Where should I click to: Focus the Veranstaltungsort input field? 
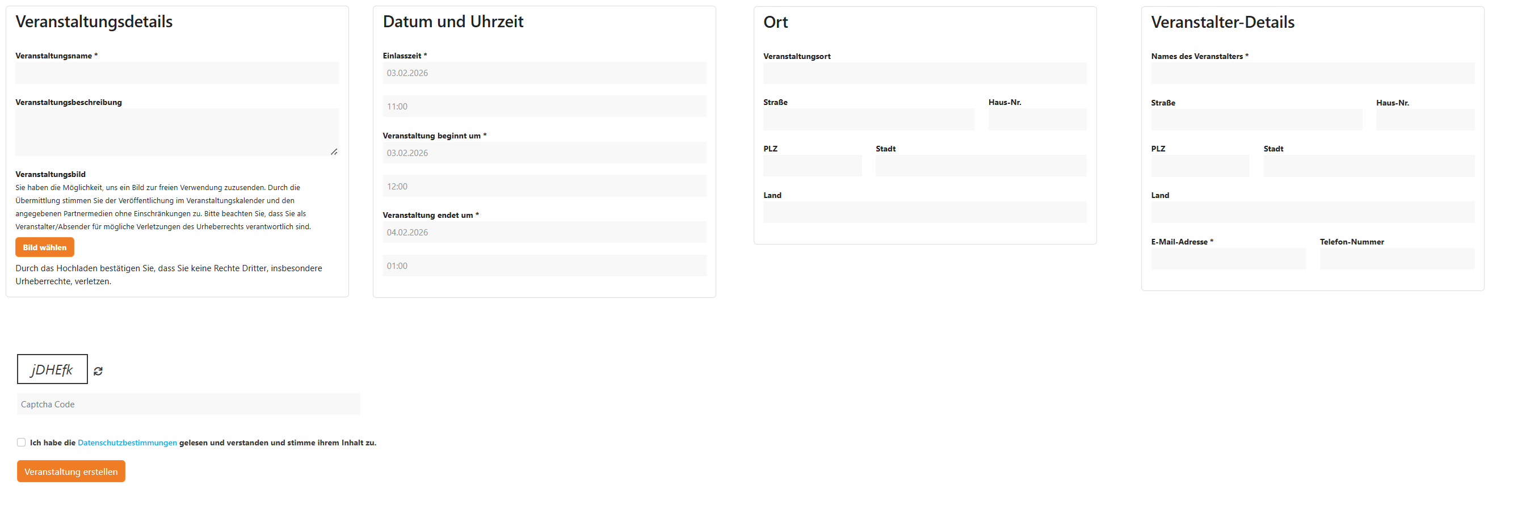click(925, 74)
